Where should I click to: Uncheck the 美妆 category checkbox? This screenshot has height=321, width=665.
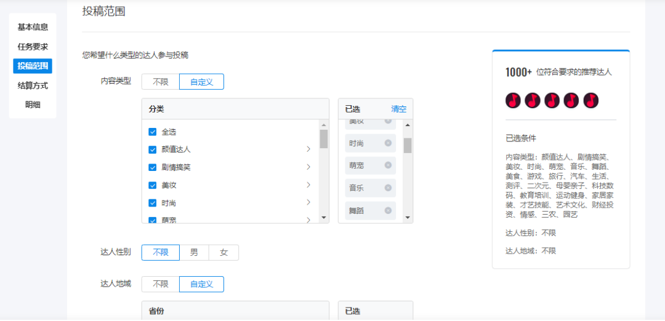click(x=153, y=185)
